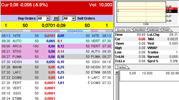Click the Time value 09:49
The width and height of the screenshot is (179, 100).
point(141,35)
